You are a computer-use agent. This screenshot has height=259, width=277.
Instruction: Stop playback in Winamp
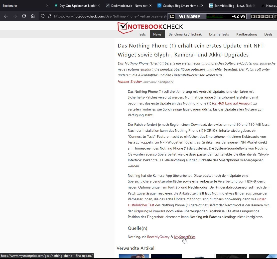[x=267, y=16]
